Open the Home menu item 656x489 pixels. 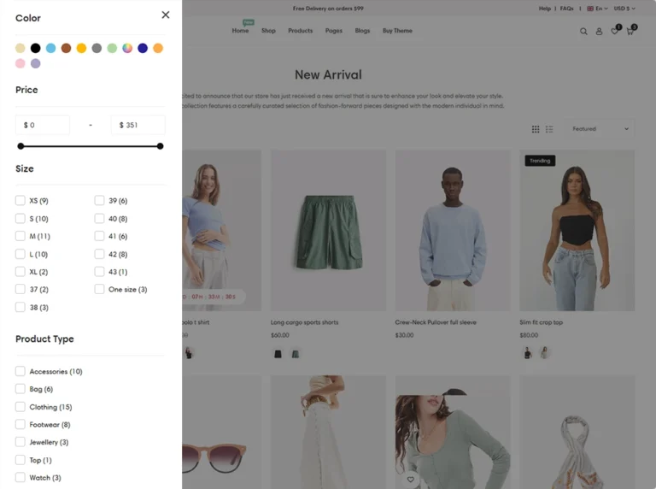pyautogui.click(x=240, y=31)
